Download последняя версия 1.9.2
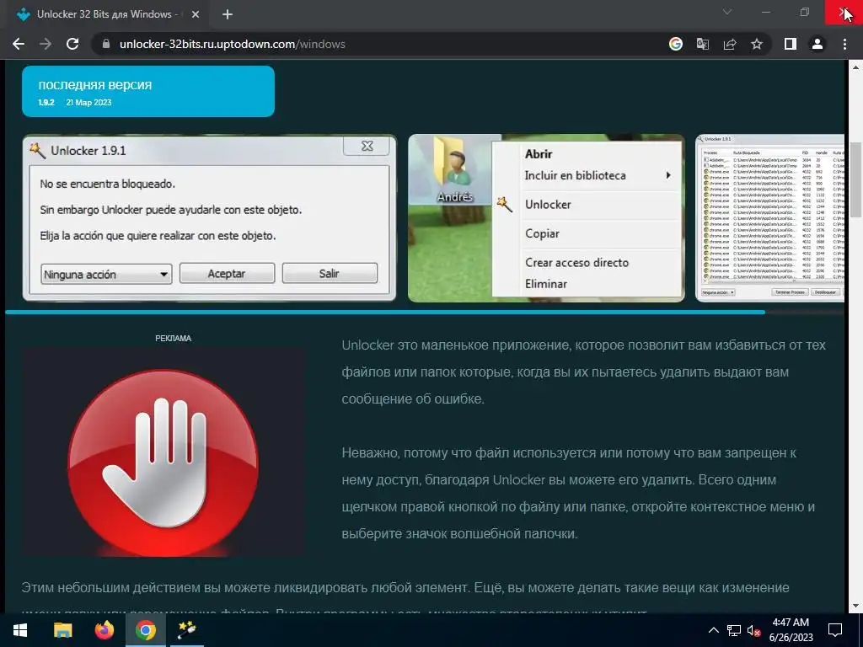The height and width of the screenshot is (647, 863). point(148,91)
